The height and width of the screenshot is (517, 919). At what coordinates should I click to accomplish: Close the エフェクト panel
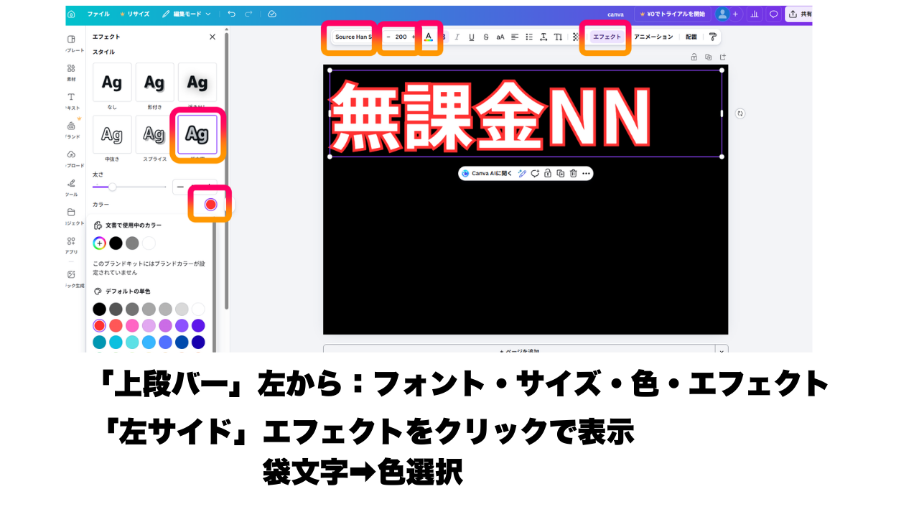pyautogui.click(x=212, y=37)
